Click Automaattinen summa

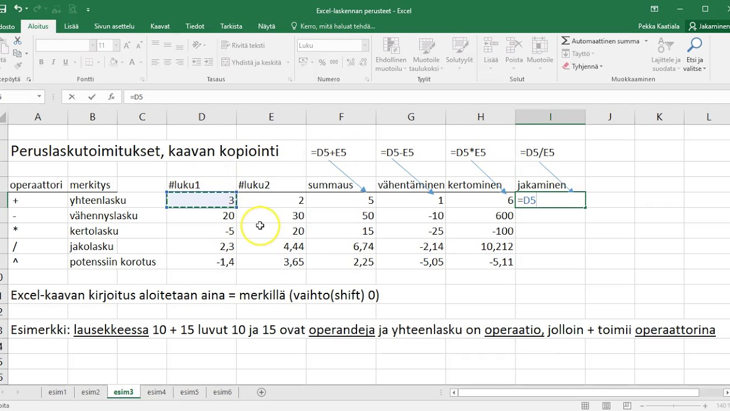[x=601, y=41]
